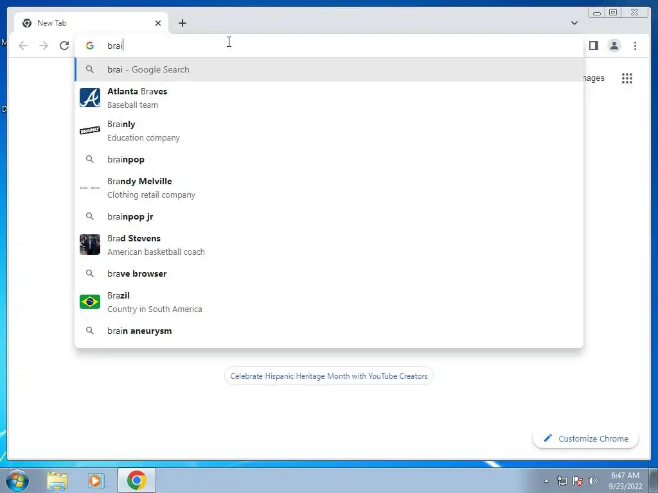Click the Show desktop strip

(x=654, y=480)
